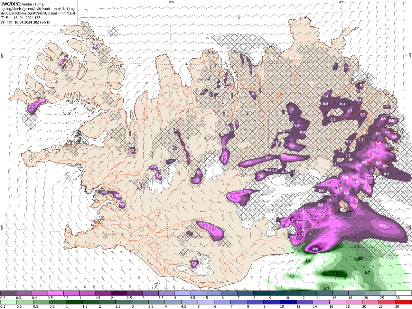Click the "VT: Fim. 18.04.2024 20Z (+5 h)" line

[x=25, y=22]
